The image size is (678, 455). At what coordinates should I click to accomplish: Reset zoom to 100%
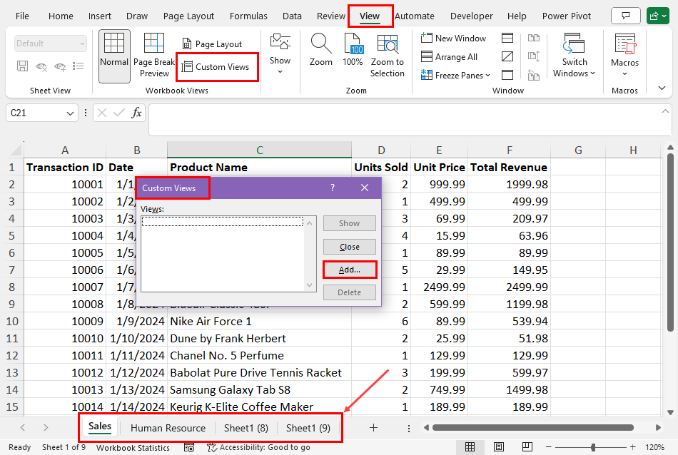click(x=353, y=50)
